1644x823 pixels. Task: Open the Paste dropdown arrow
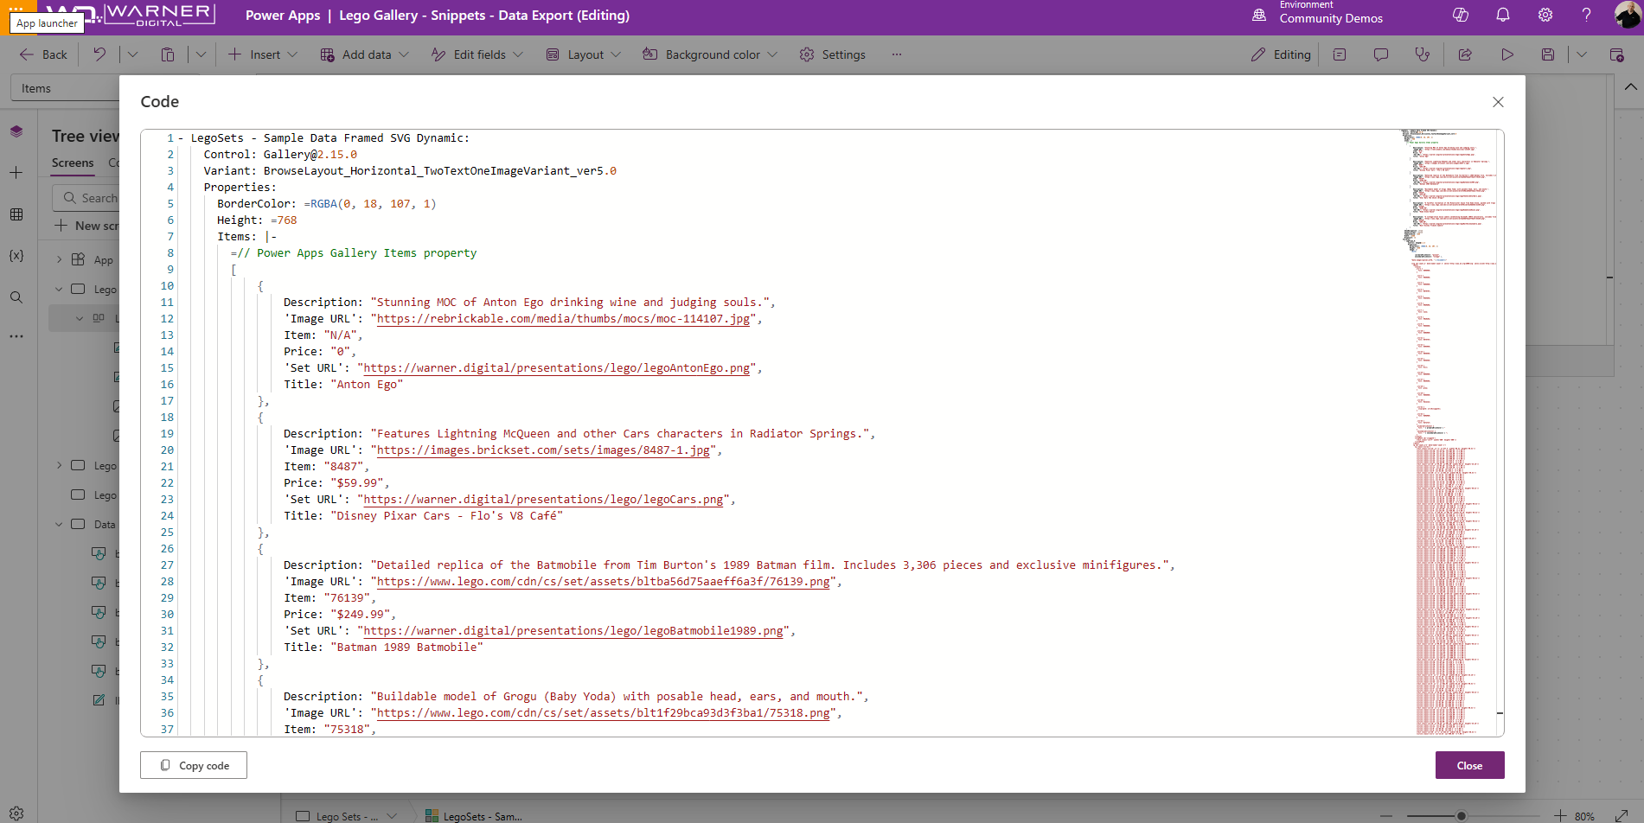(x=201, y=54)
